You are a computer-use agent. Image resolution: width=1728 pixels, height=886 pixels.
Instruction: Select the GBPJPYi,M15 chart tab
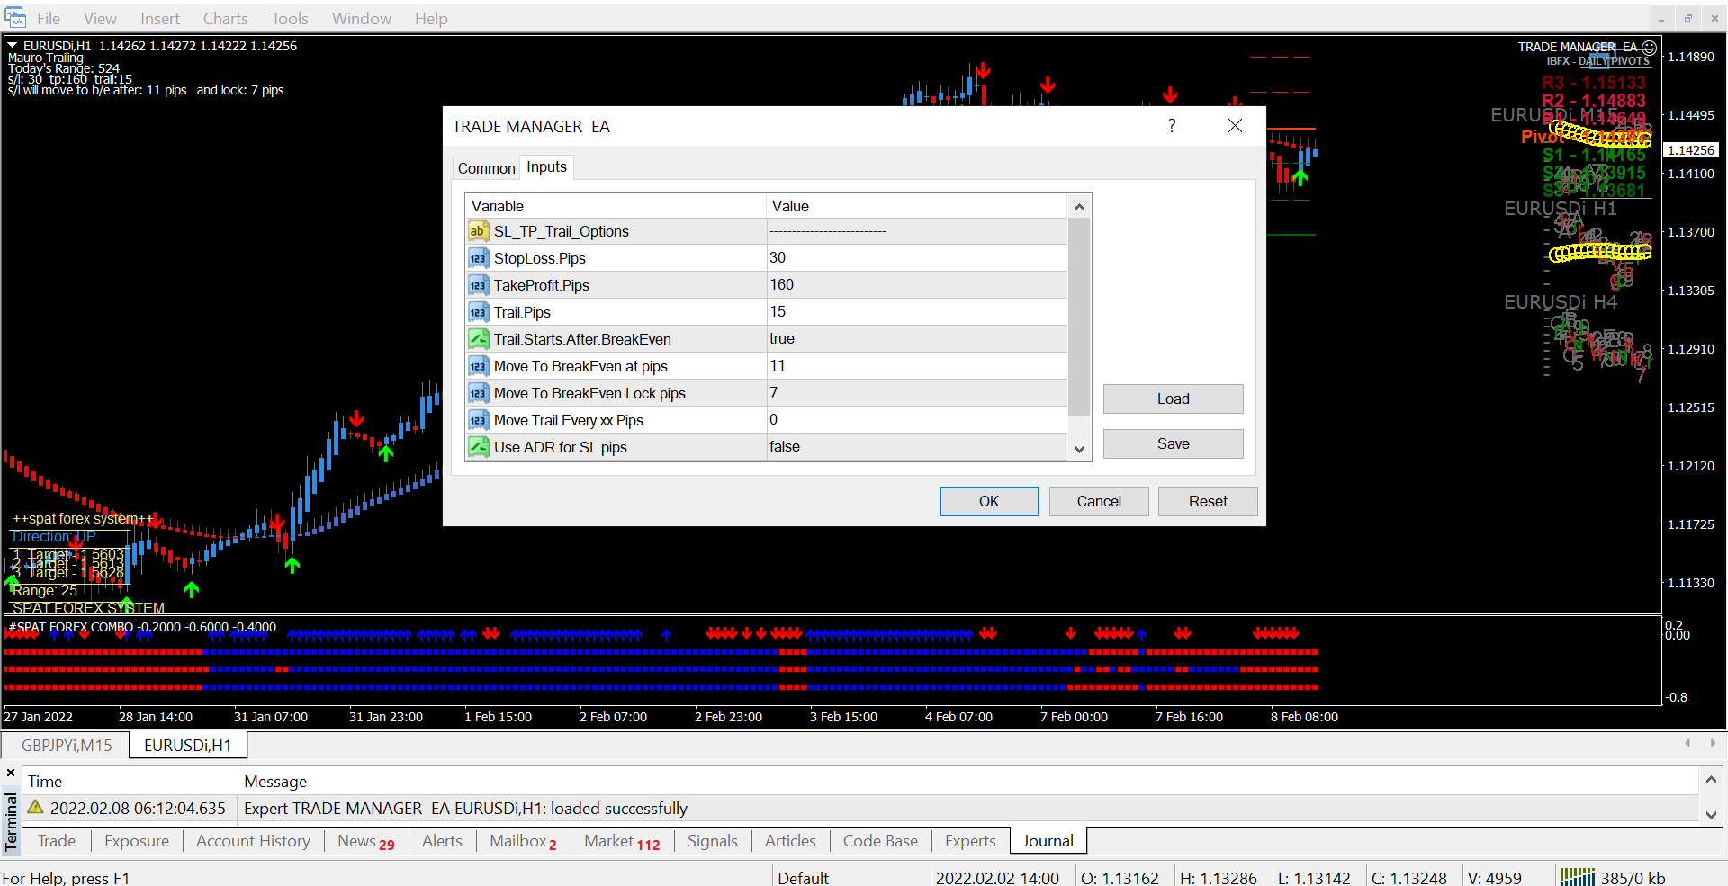tap(67, 745)
